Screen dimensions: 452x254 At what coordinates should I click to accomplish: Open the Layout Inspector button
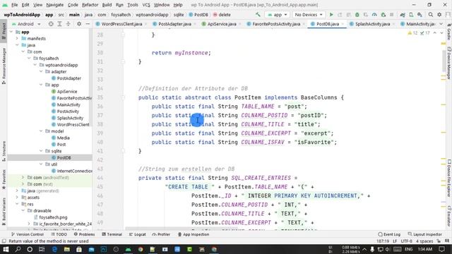[425, 234]
